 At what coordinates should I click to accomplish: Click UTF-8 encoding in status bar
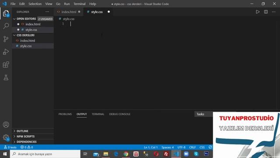182,147
